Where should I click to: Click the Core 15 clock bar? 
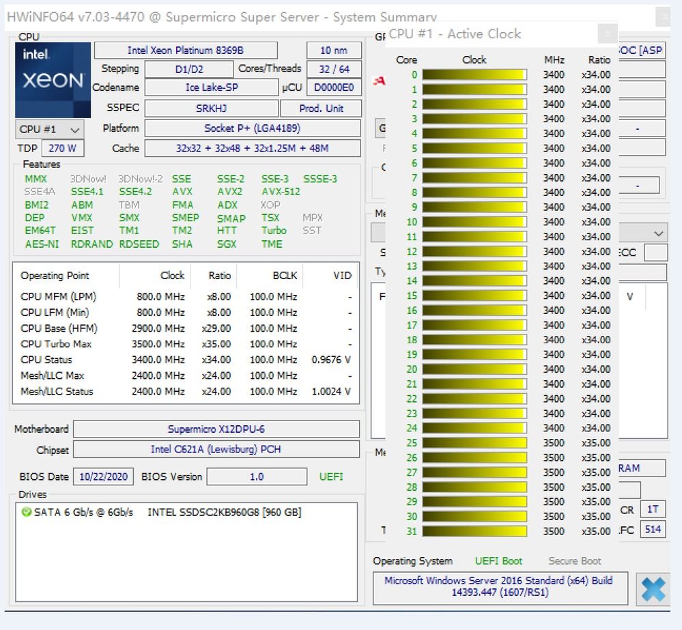point(474,296)
